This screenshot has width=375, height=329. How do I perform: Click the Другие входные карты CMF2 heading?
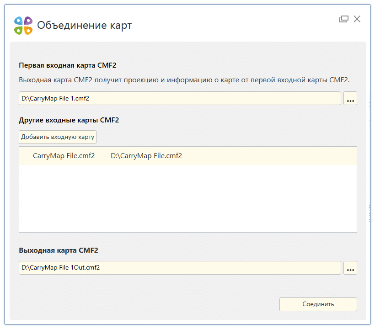click(x=69, y=120)
